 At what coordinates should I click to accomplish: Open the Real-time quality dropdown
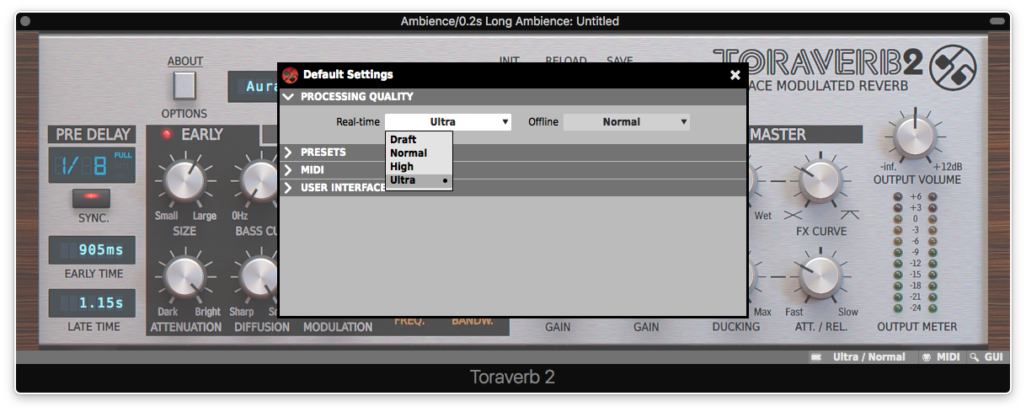pos(448,122)
